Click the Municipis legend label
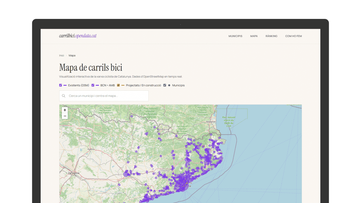This screenshot has width=361, height=203. click(x=179, y=85)
